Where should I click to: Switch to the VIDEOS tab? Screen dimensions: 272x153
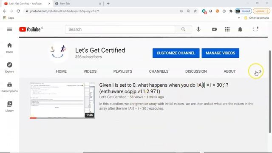(x=90, y=71)
